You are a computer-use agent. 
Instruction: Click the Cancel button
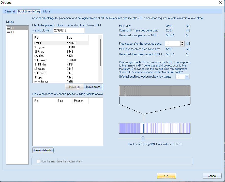(x=212, y=176)
